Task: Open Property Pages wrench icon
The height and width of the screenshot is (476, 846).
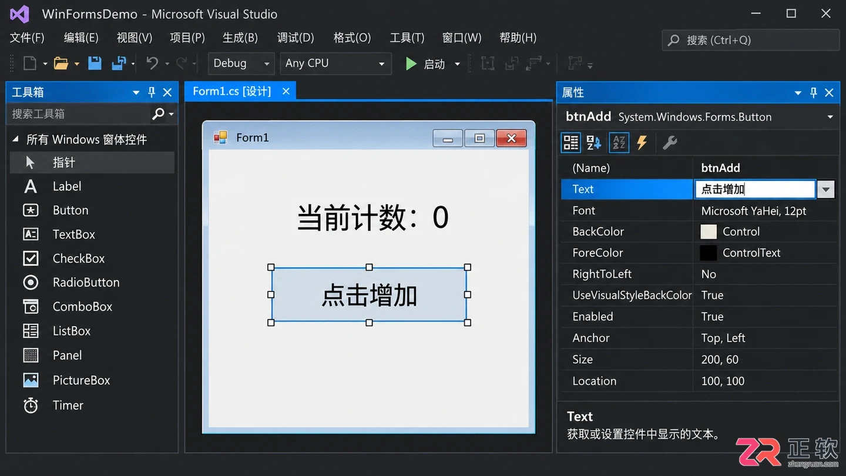Action: pyautogui.click(x=670, y=142)
